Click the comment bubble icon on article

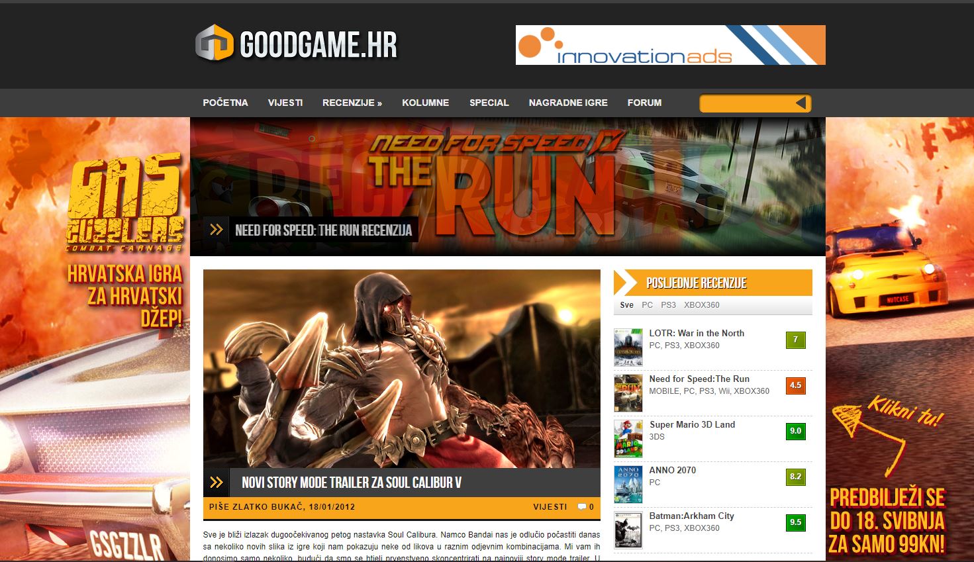point(581,507)
